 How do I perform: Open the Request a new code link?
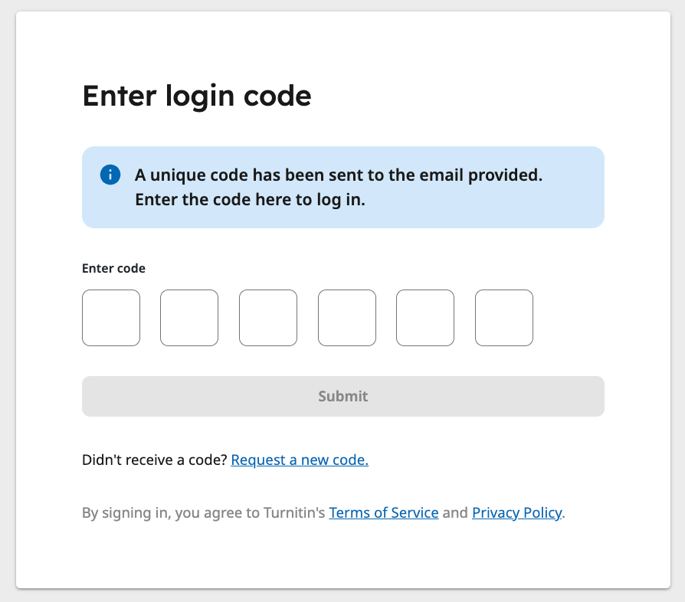tap(300, 460)
